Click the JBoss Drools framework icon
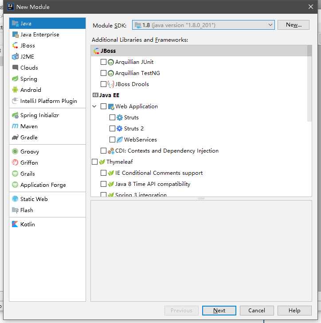The height and width of the screenshot is (323, 321). tap(111, 84)
